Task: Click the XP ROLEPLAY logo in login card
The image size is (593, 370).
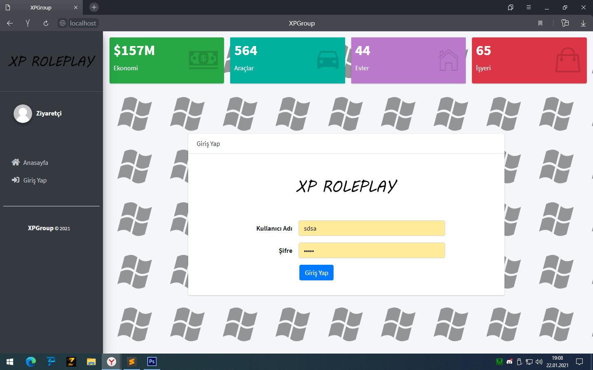Action: [347, 186]
